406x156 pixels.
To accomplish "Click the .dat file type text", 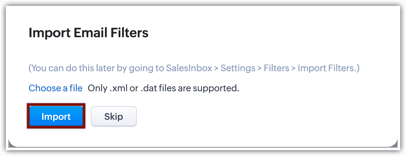I will (x=148, y=88).
